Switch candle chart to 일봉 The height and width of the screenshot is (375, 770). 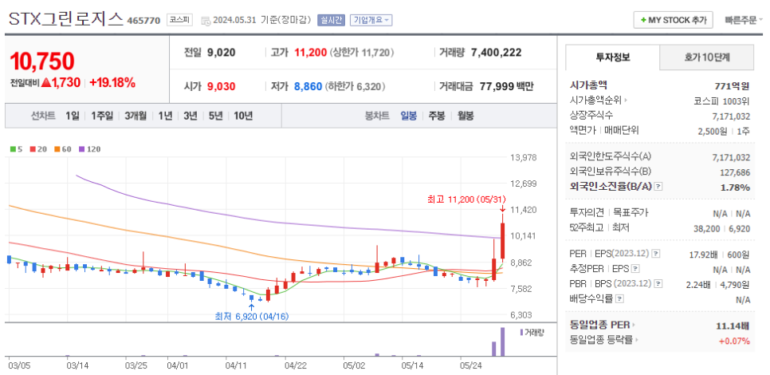pos(409,116)
